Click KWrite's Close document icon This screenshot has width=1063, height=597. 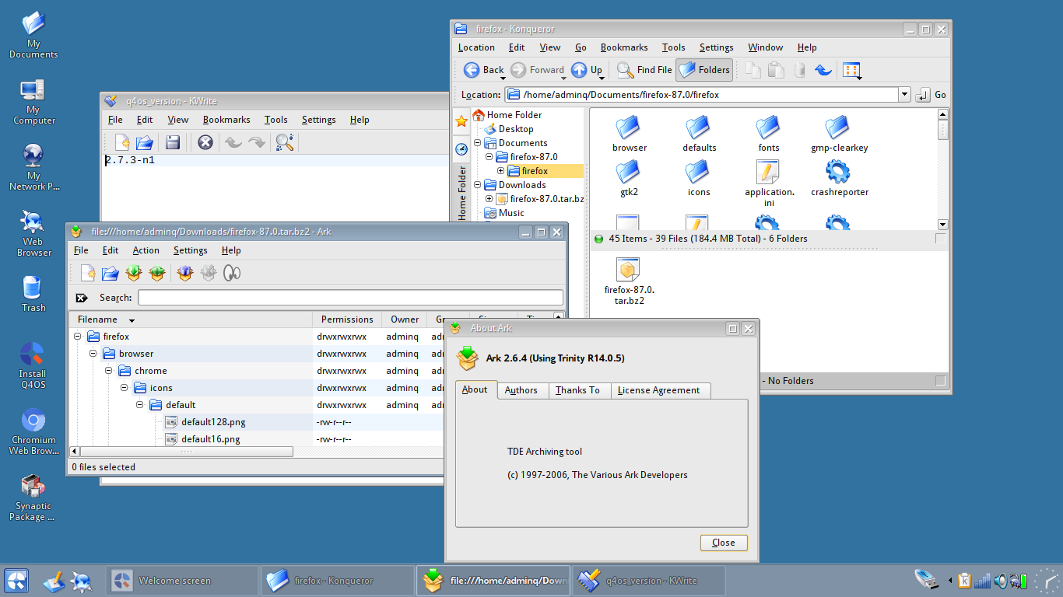click(205, 142)
